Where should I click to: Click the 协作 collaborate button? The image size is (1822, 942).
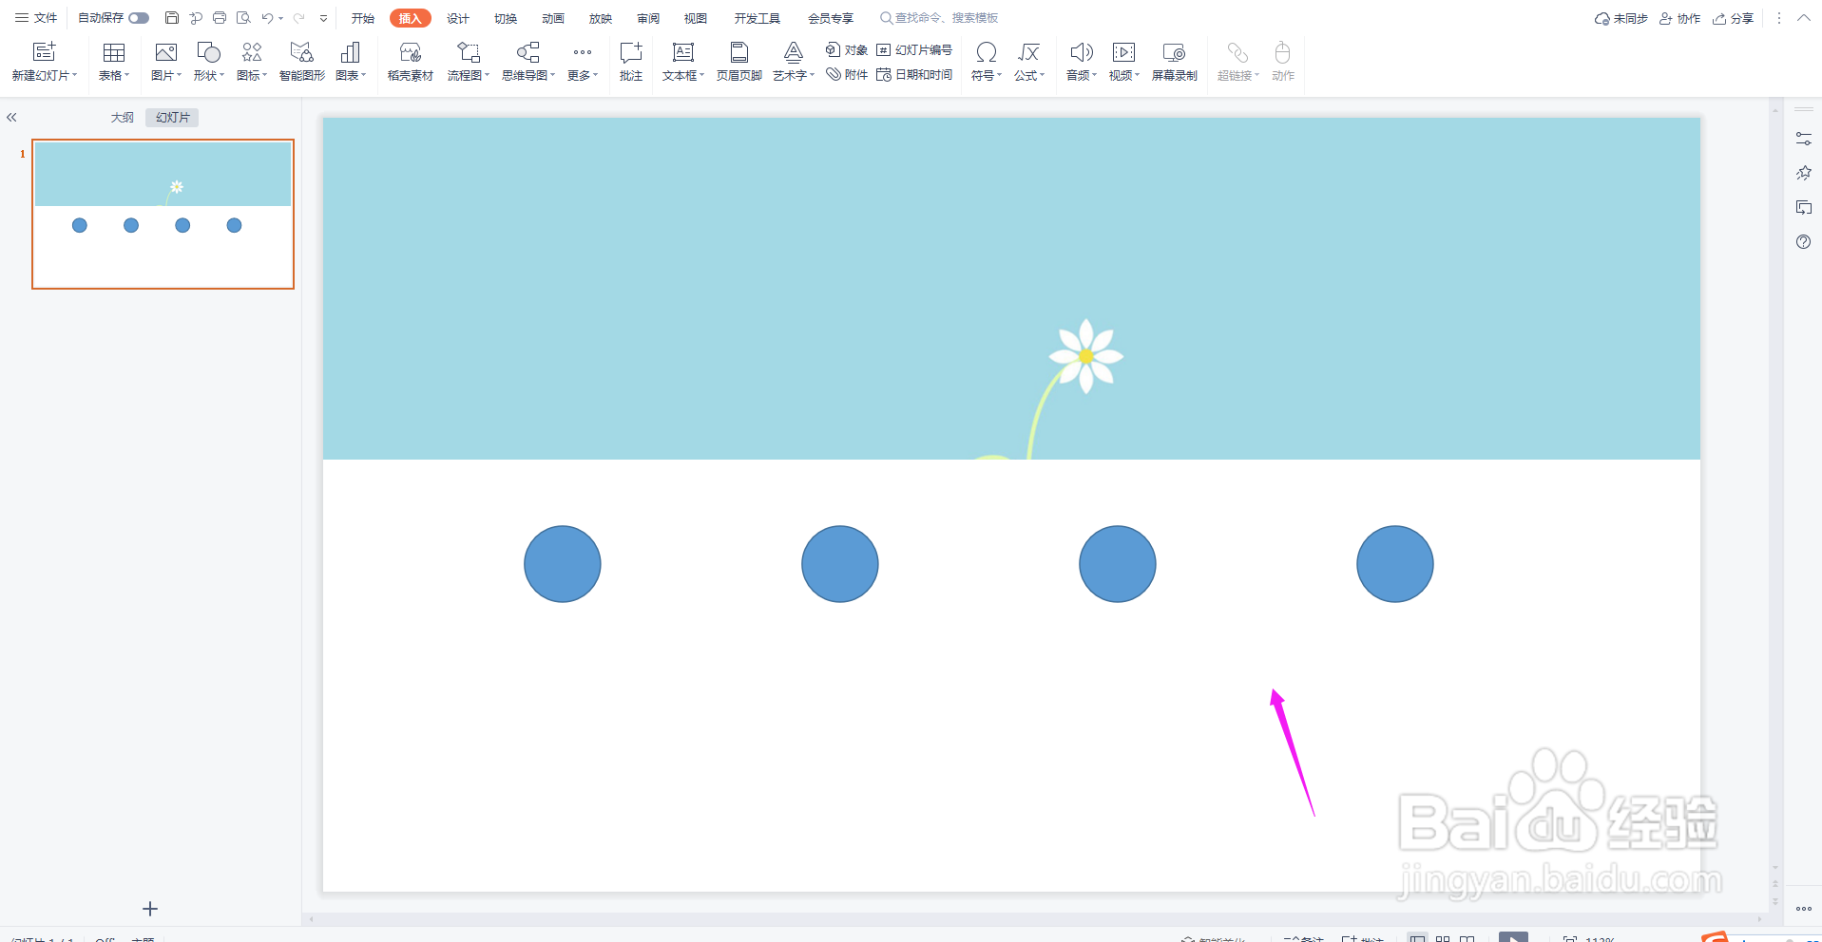coord(1680,18)
